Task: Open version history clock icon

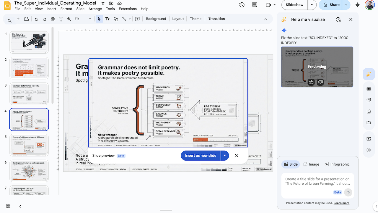Action: tap(242, 5)
